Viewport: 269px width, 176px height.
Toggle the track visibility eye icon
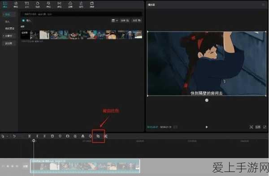click(13, 166)
